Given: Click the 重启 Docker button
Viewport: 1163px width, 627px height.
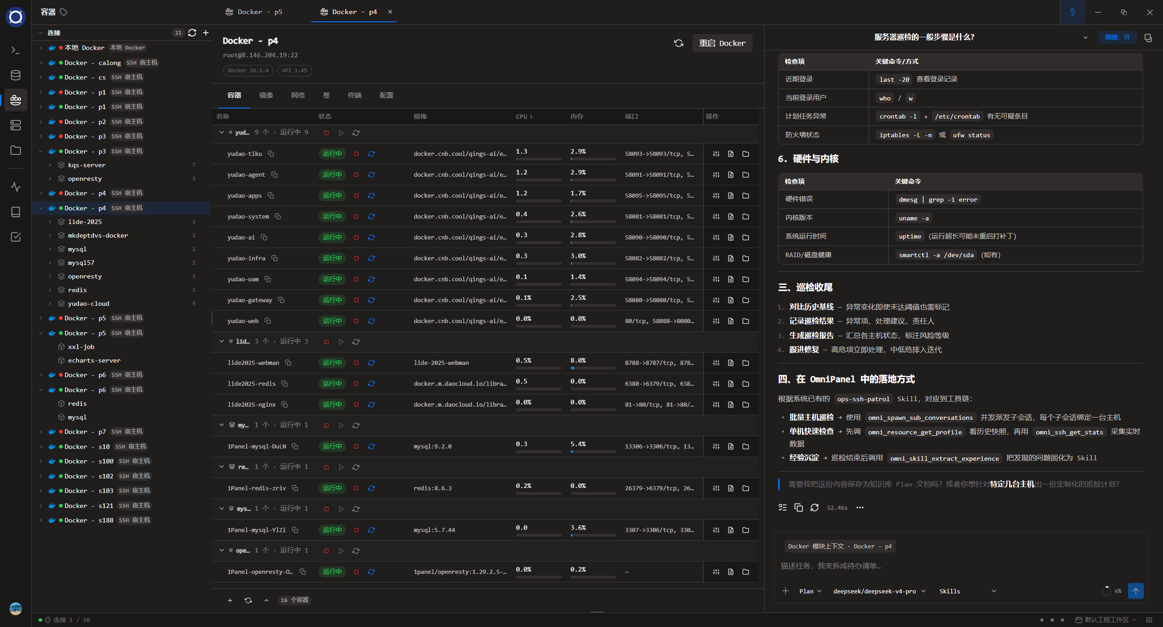Looking at the screenshot, I should [x=722, y=43].
